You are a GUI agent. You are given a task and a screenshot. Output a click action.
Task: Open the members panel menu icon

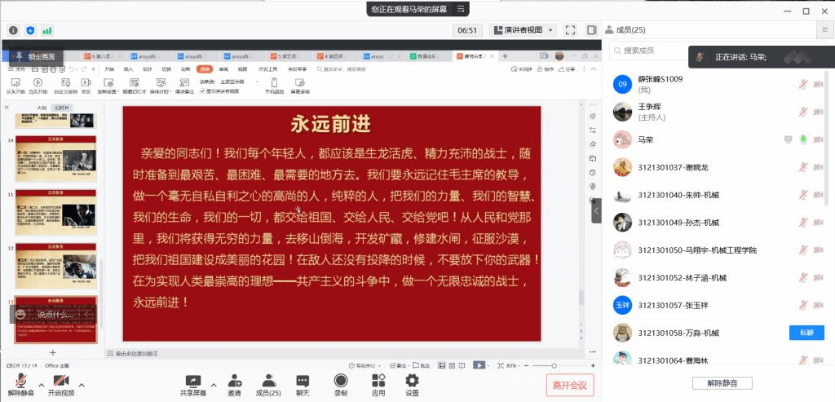point(824,30)
